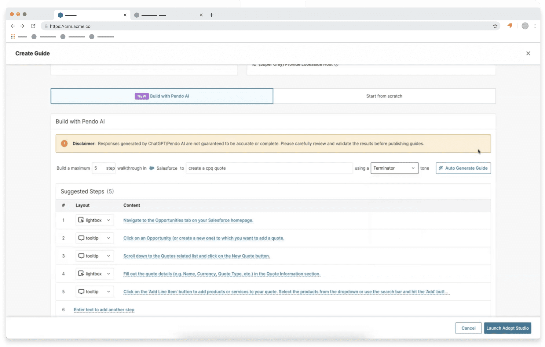Edit step 4 Fill out the quote details text
The width and height of the screenshot is (545, 347).
point(222,274)
